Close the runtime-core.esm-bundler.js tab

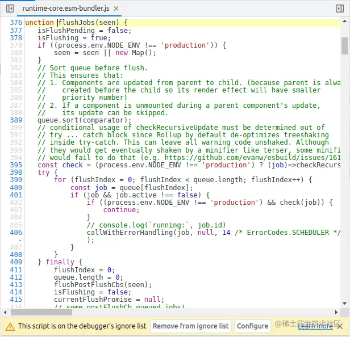(x=116, y=9)
